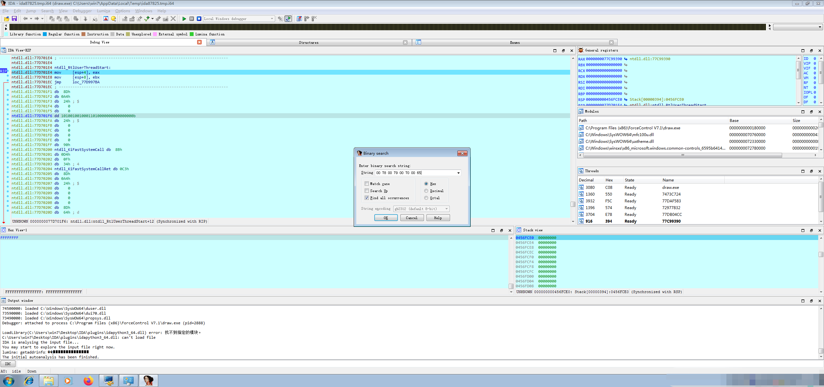Select the Decimal radio button
This screenshot has height=387, width=824.
426,191
